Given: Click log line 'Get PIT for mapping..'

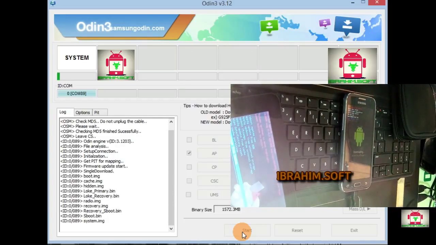Looking at the screenshot, I should [92, 161].
